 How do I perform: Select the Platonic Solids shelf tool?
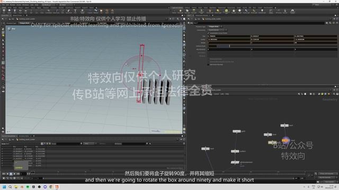[x=83, y=11]
